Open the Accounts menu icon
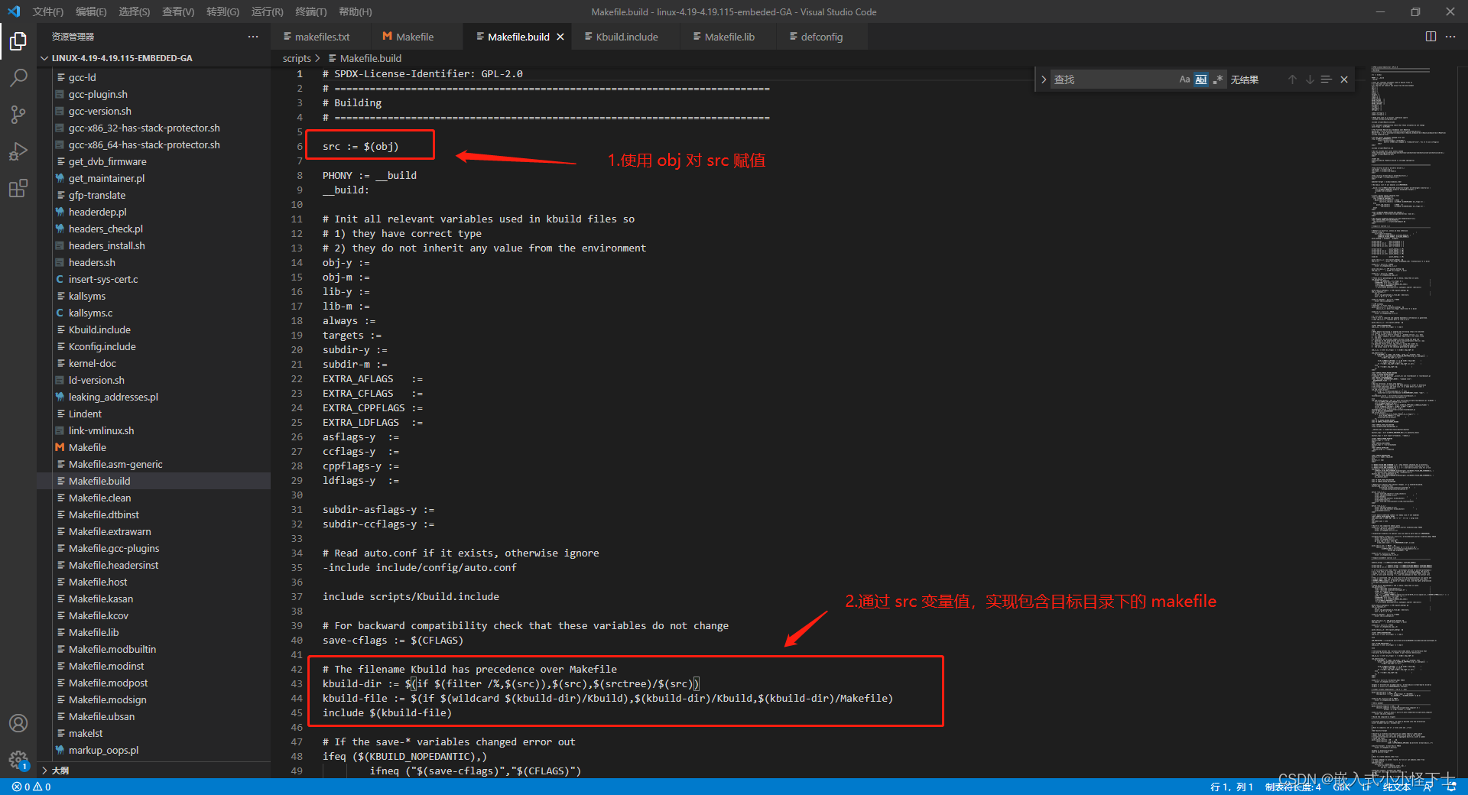 [x=18, y=723]
